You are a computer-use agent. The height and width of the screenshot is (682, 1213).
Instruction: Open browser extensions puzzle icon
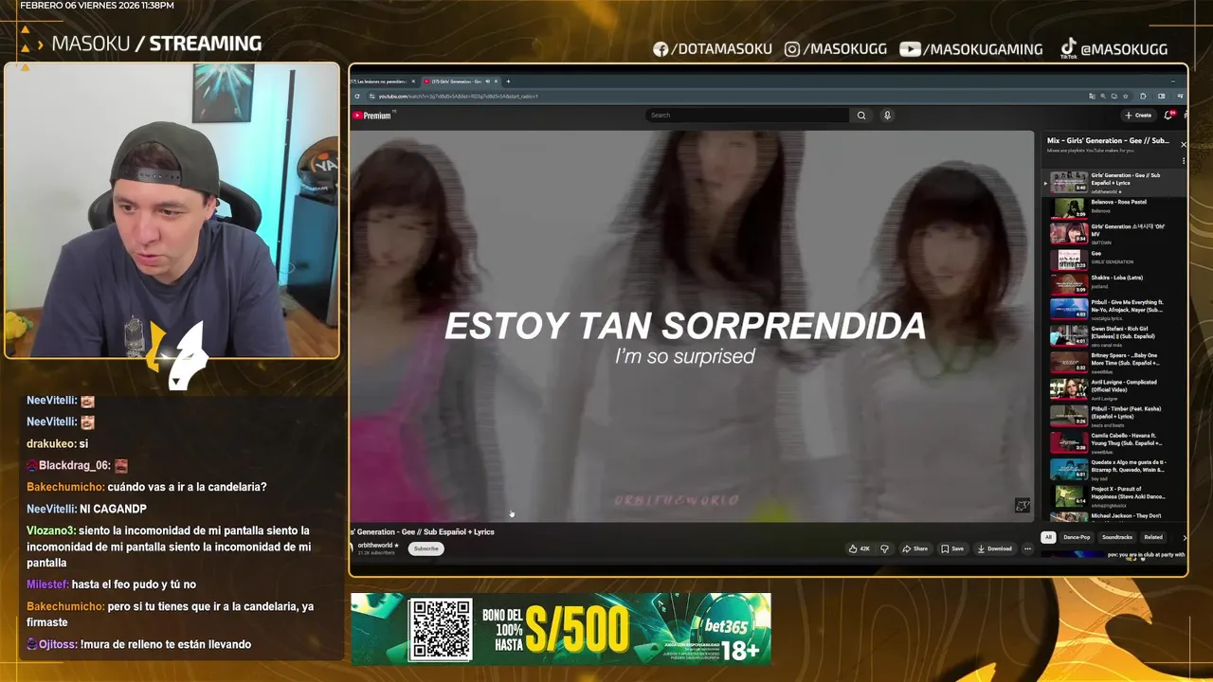click(x=1144, y=97)
